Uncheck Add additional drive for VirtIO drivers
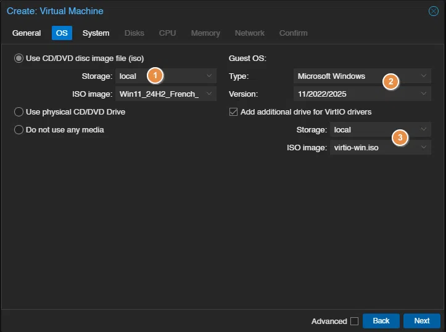Screen dimensions: 446x332 pos(233,112)
